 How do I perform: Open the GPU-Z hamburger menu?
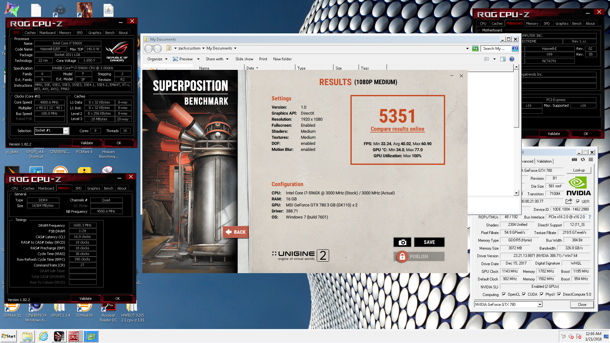[x=591, y=160]
